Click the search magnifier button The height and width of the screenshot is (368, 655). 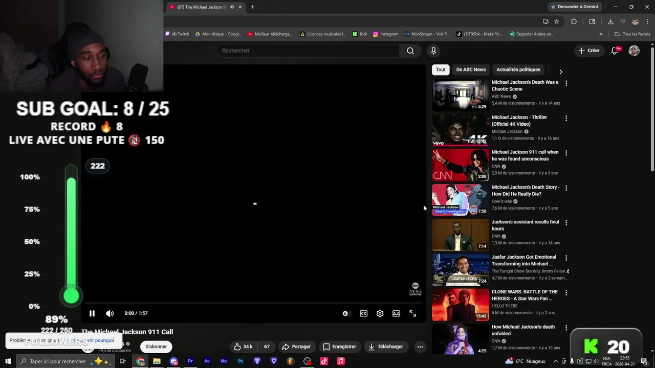pyautogui.click(x=410, y=51)
